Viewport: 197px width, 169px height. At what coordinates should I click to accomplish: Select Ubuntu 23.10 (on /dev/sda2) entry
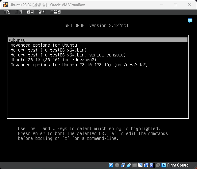(x=53, y=60)
